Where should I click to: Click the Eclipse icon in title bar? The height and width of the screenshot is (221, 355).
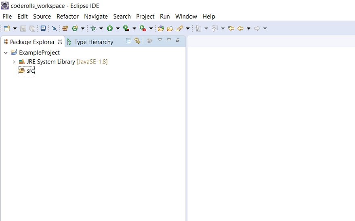tap(5, 6)
